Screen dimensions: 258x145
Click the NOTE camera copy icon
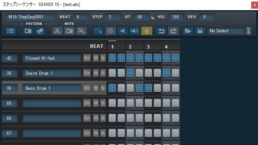click(x=69, y=31)
